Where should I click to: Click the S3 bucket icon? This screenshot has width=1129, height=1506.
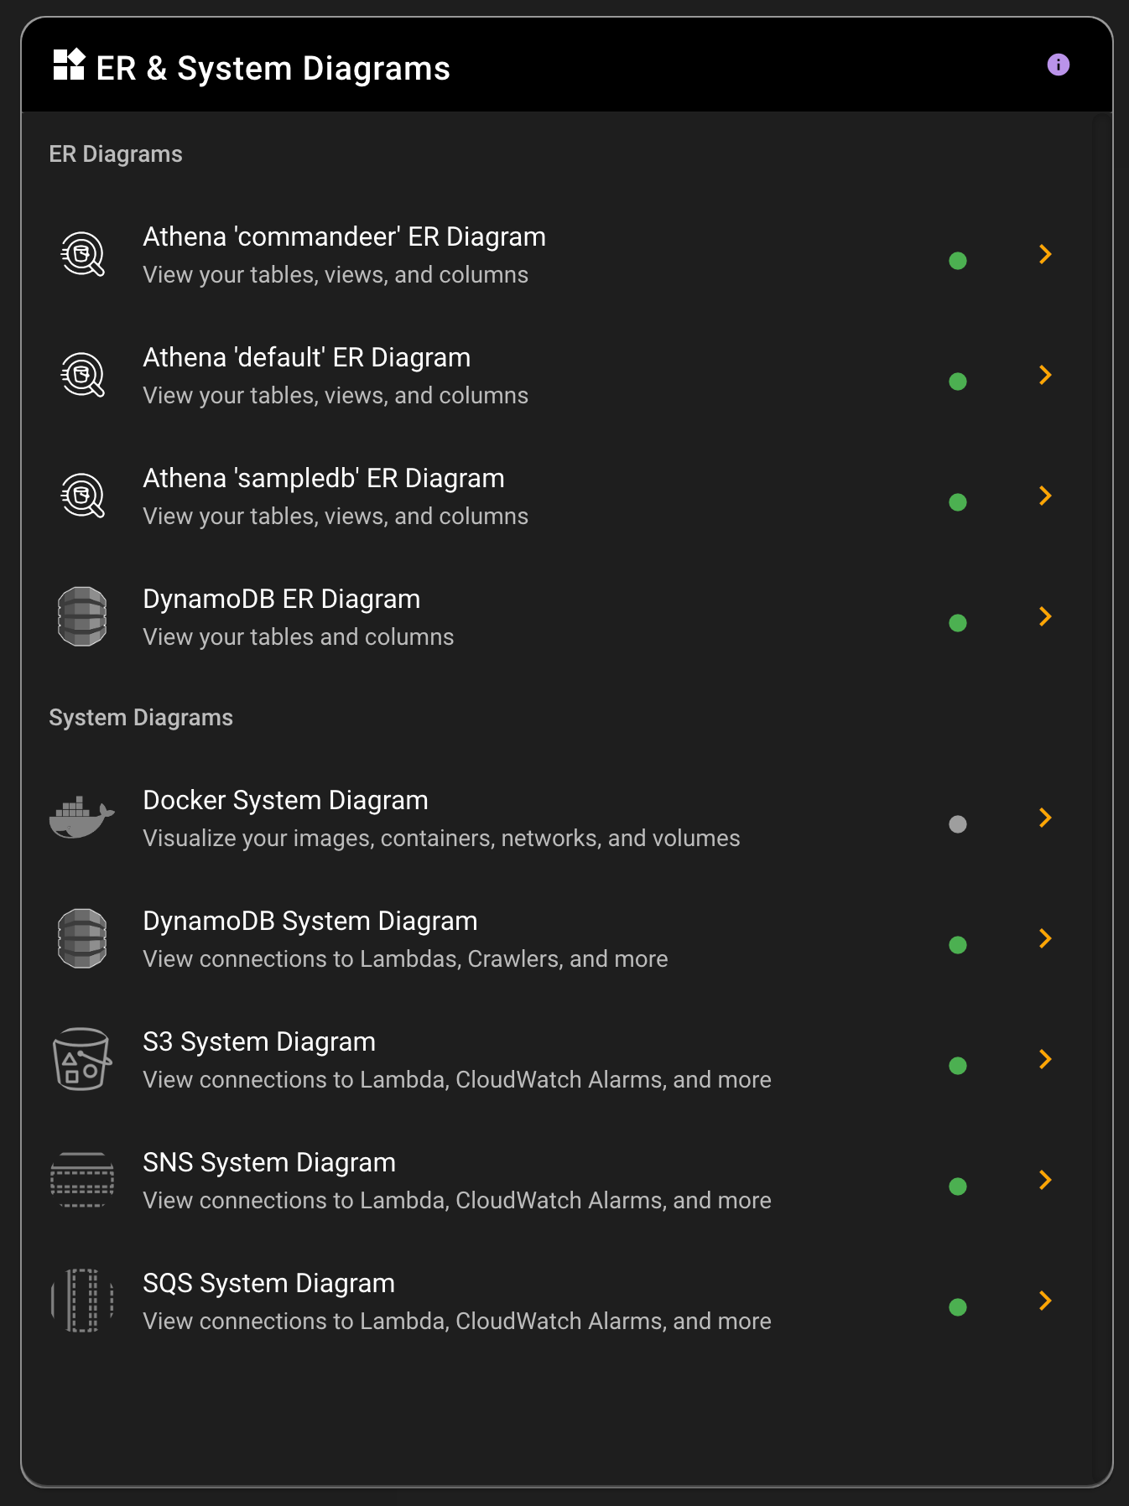pos(82,1059)
